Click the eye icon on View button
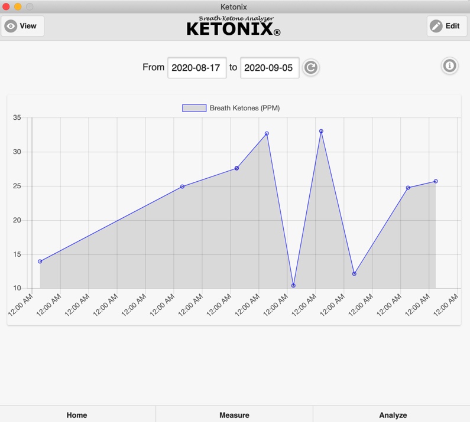This screenshot has width=470, height=422. (11, 26)
